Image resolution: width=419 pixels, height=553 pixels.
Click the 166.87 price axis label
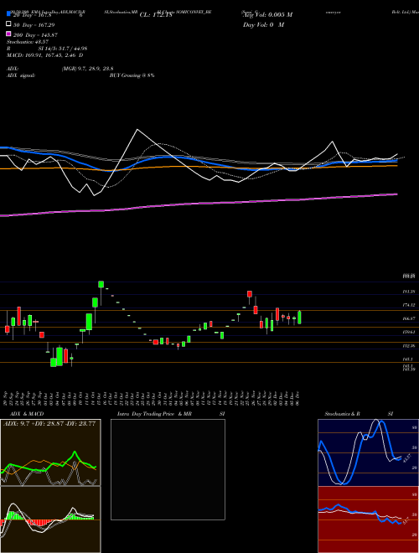[409, 318]
